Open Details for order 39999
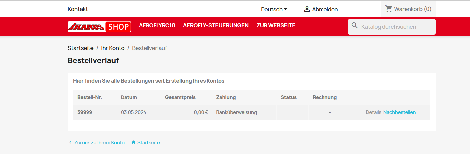This screenshot has width=470, height=160. (x=374, y=112)
